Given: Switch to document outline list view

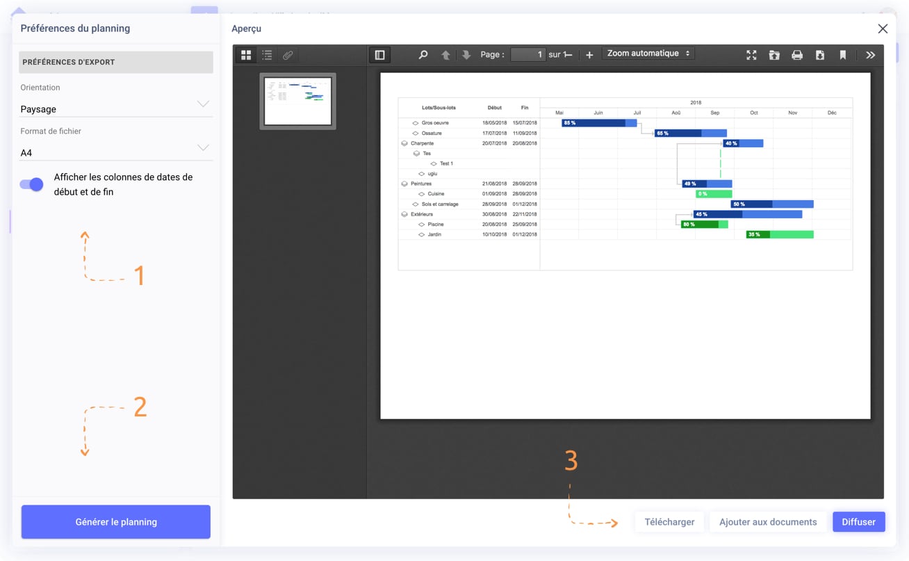Looking at the screenshot, I should [267, 55].
